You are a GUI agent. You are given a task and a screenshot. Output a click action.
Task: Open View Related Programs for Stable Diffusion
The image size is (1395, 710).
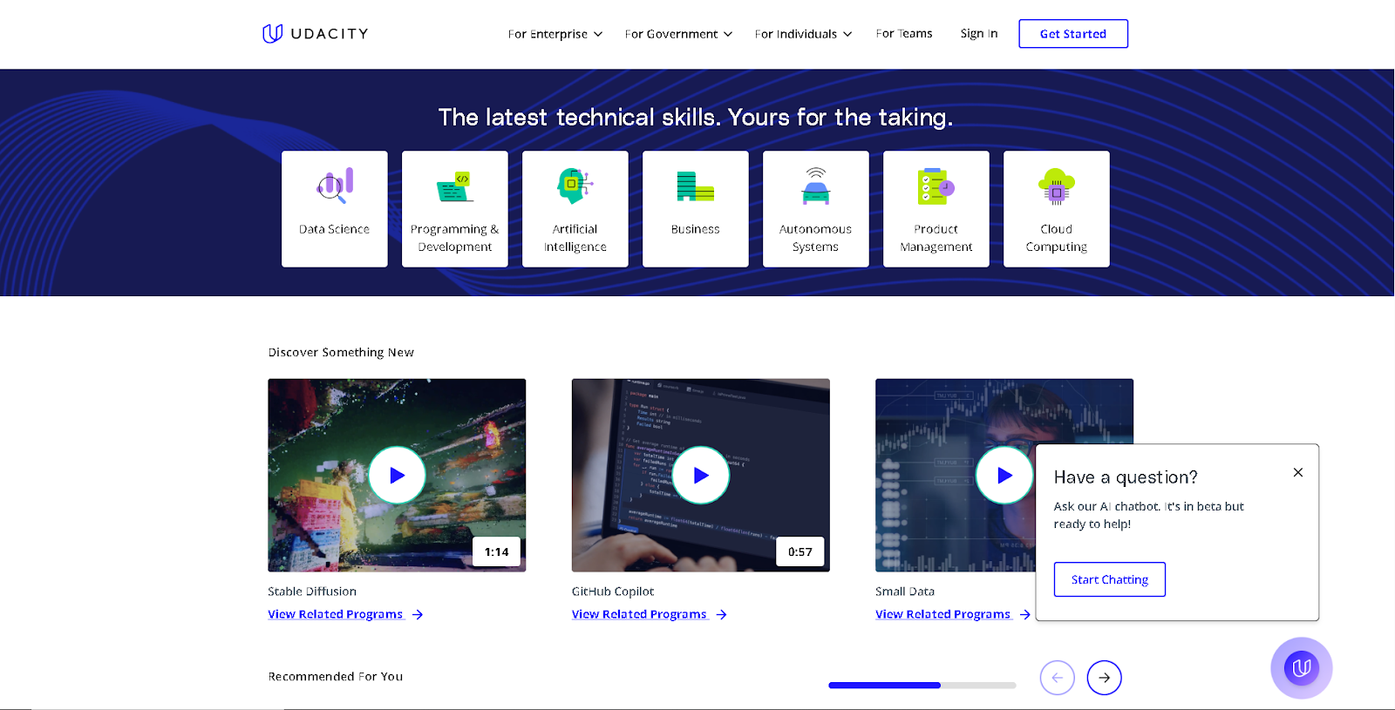tap(336, 614)
